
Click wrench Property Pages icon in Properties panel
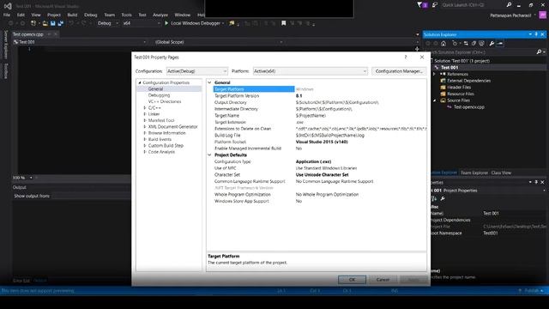(443, 198)
